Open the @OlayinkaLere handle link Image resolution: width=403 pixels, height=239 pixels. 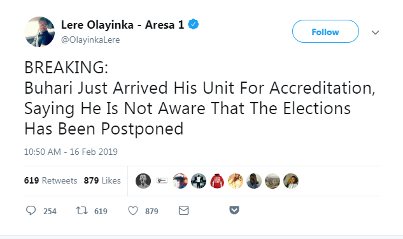(90, 40)
